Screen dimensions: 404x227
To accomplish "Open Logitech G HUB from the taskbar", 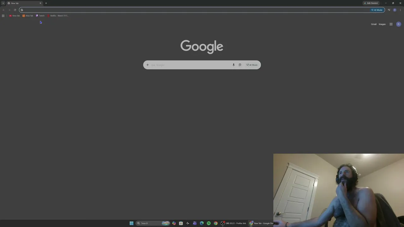I will (188, 223).
